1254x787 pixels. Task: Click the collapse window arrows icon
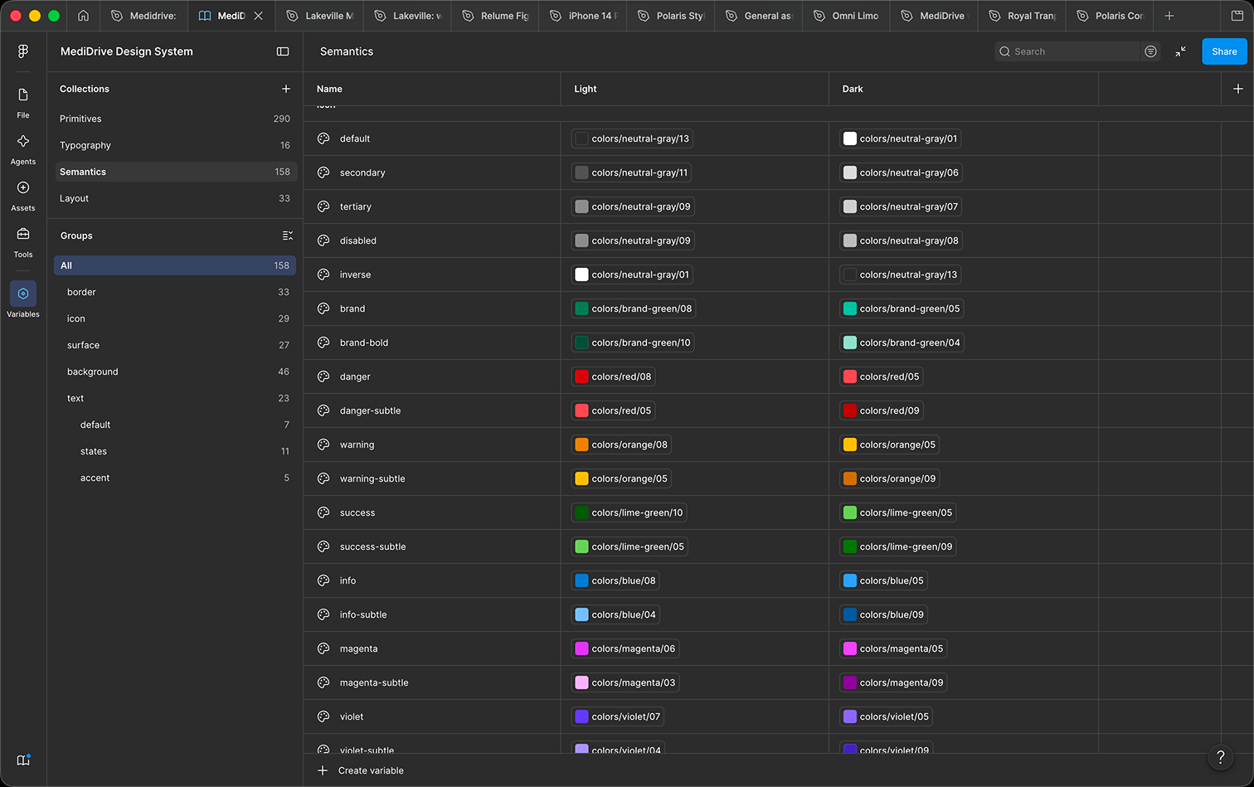point(1180,51)
